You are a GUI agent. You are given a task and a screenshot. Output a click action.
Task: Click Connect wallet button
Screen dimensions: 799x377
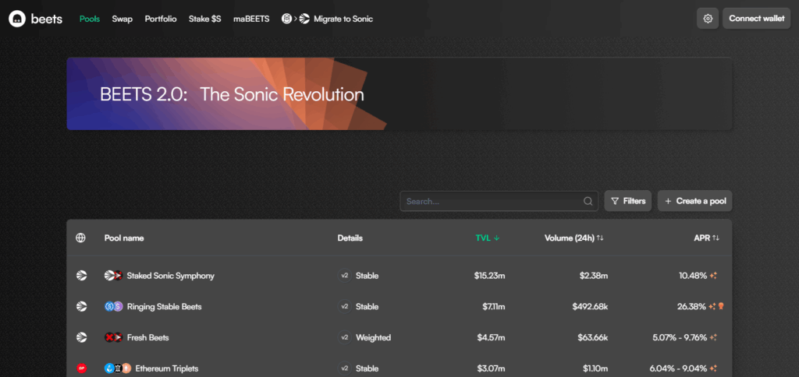(757, 19)
